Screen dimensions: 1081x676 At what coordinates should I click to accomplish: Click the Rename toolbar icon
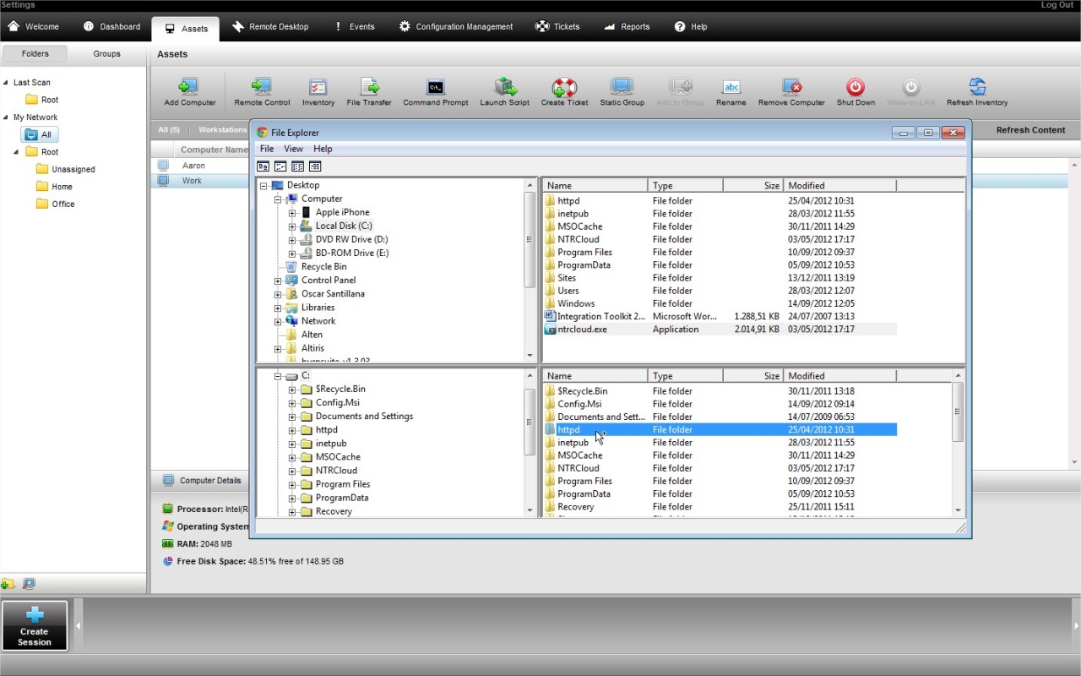pos(731,87)
